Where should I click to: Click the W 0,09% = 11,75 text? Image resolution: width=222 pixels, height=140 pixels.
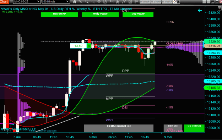click(12, 12)
